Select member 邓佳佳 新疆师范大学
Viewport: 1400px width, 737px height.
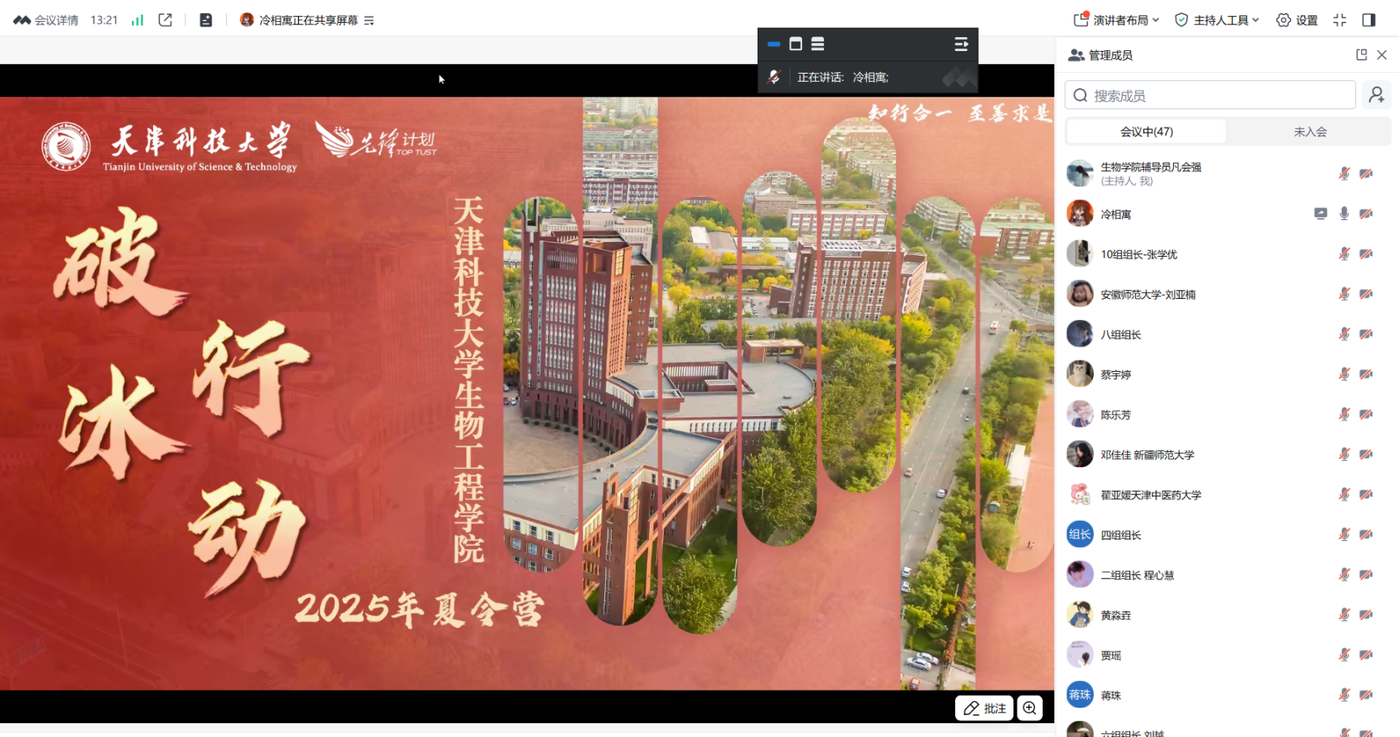pos(1228,454)
